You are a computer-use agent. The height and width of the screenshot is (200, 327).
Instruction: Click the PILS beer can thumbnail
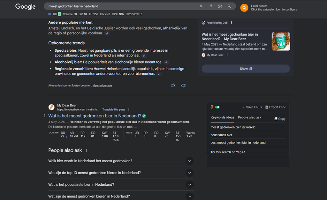281,41
